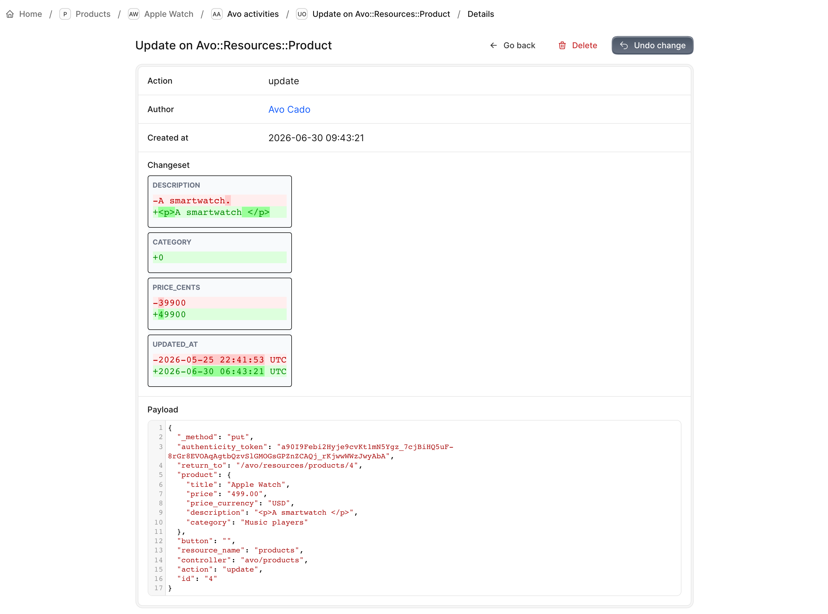Click the CATEGORY changeset header
Viewport: 828px width, 614px height.
click(172, 242)
